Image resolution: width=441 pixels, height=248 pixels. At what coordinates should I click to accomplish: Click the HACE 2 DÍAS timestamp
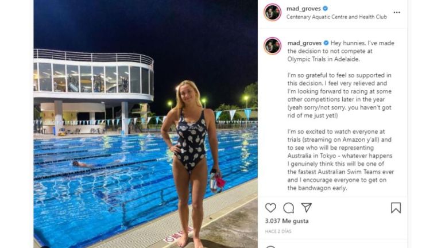click(x=278, y=231)
